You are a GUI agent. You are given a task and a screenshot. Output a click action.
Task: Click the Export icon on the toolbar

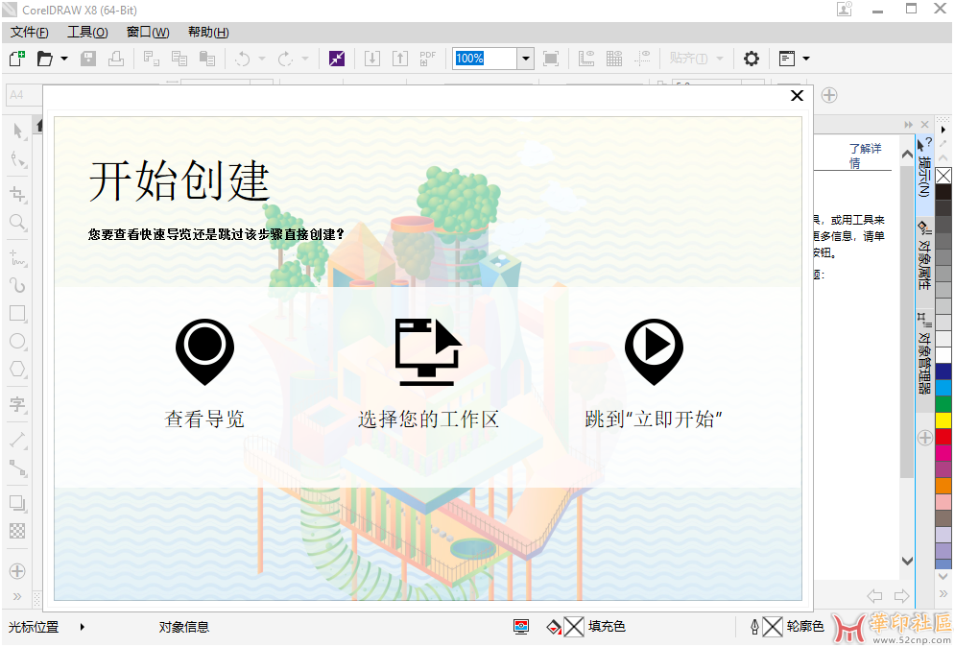[x=399, y=58]
